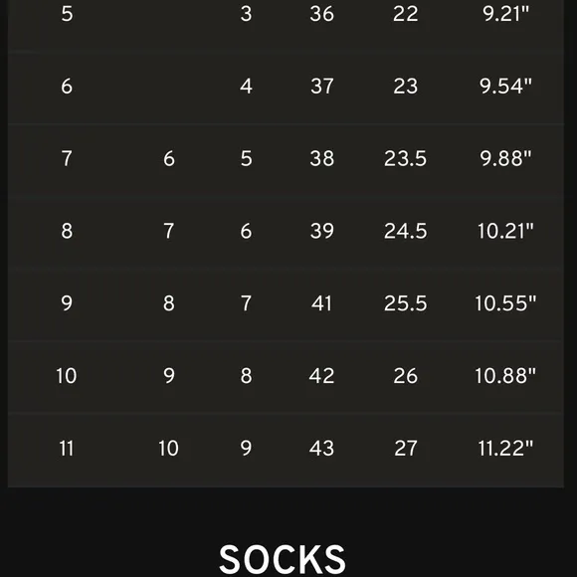Click the 25.5 cell
577x577 pixels.
405,303
